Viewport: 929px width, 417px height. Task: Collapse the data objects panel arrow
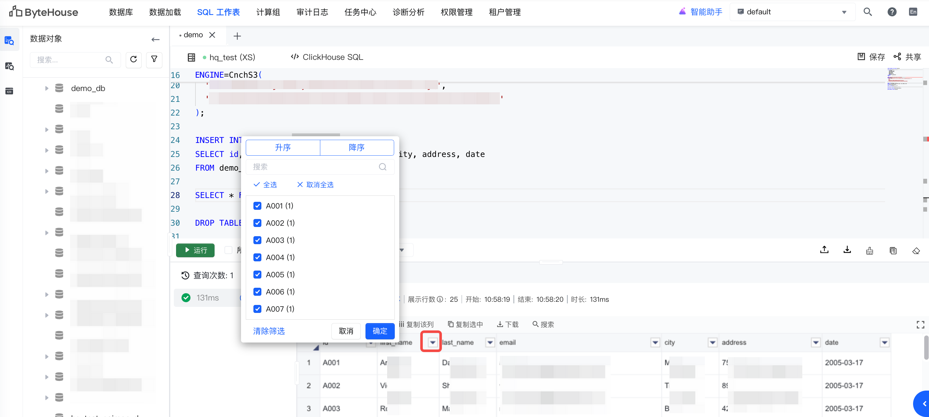coord(155,39)
